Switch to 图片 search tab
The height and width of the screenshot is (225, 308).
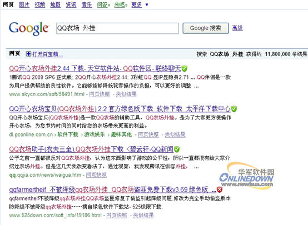coord(24,4)
